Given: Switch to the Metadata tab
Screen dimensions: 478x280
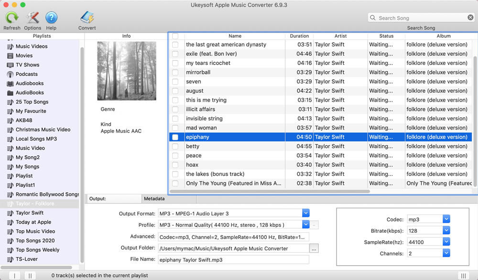Looking at the screenshot, I should 169,199.
